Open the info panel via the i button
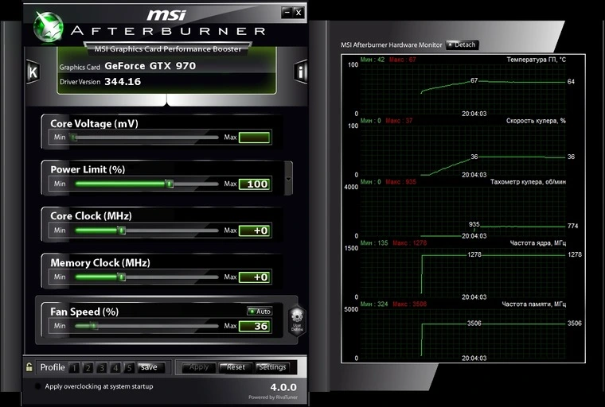Image resolution: width=605 pixels, height=407 pixels. click(301, 72)
